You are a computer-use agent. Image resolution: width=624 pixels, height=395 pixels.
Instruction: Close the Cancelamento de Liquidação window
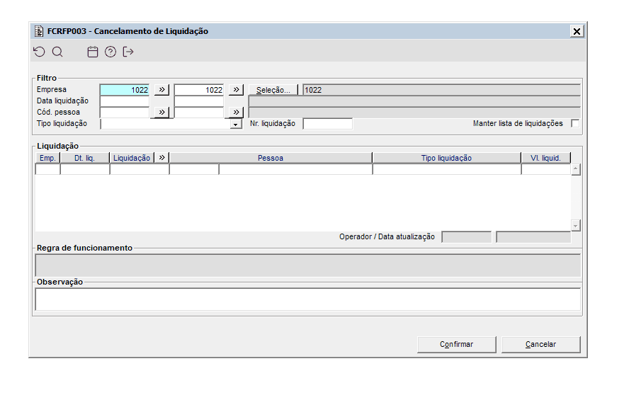click(x=577, y=31)
